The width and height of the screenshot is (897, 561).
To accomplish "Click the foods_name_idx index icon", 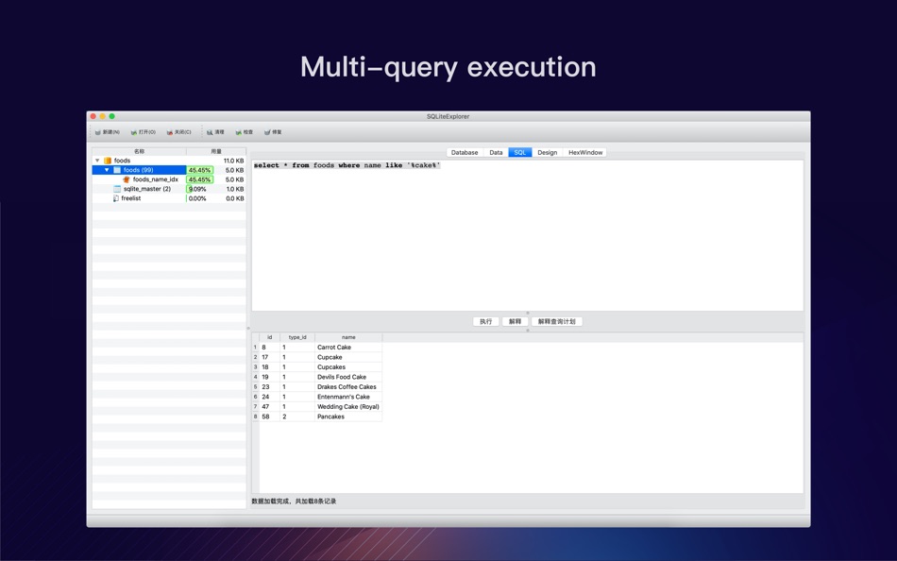I will click(x=127, y=179).
